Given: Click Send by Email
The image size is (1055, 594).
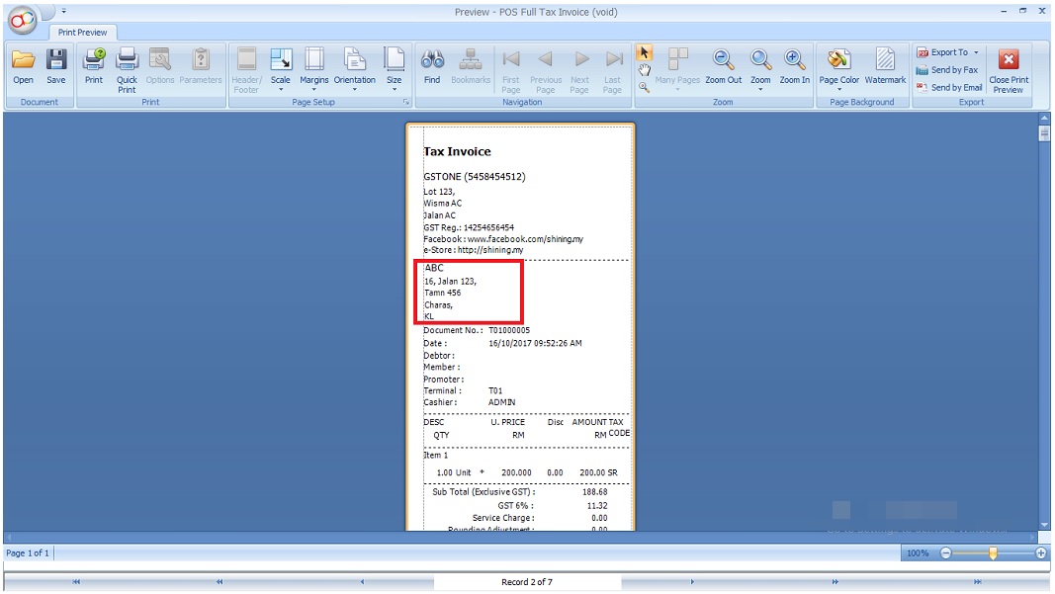Looking at the screenshot, I should 949,87.
